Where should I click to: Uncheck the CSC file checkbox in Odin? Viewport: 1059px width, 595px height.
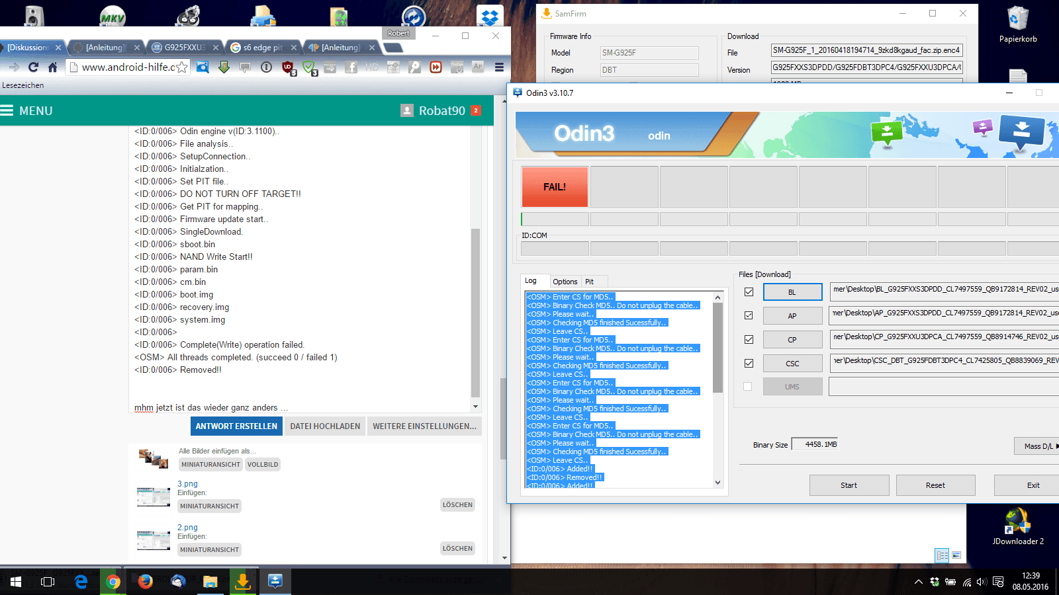coord(749,363)
